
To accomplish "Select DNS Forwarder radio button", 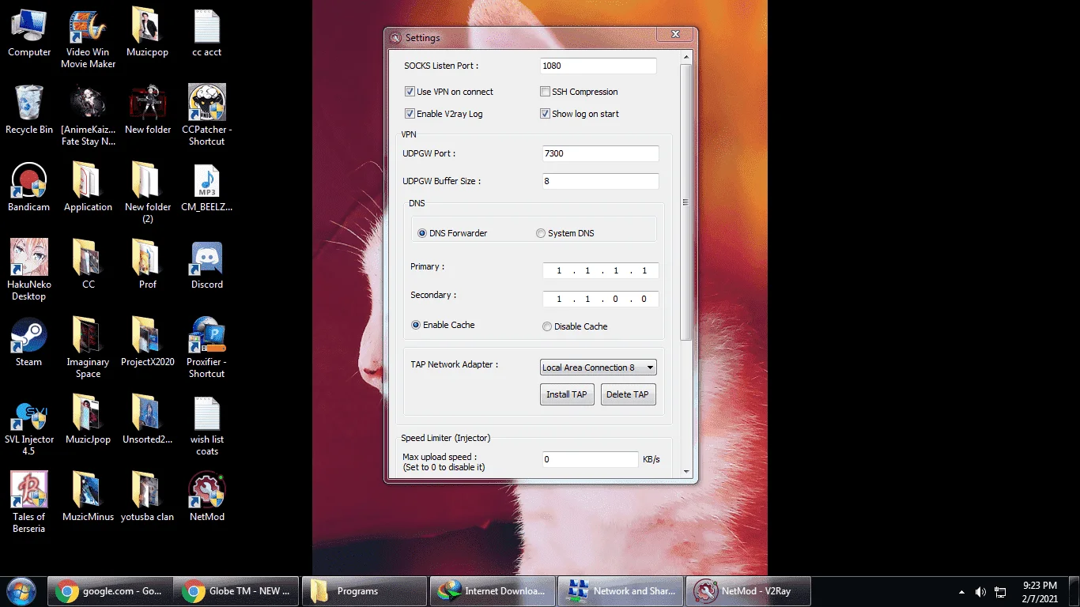I will [422, 233].
